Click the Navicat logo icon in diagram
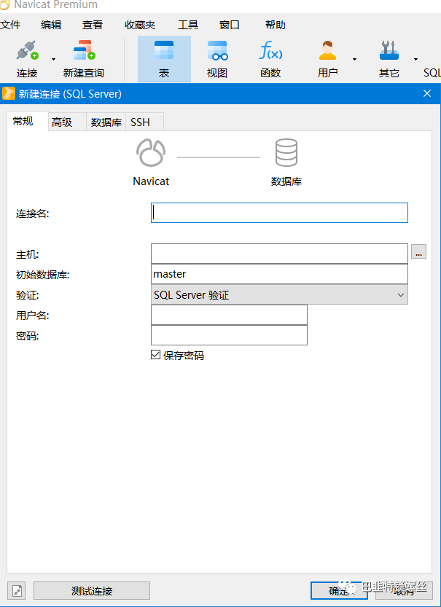The width and height of the screenshot is (441, 607). 151,153
